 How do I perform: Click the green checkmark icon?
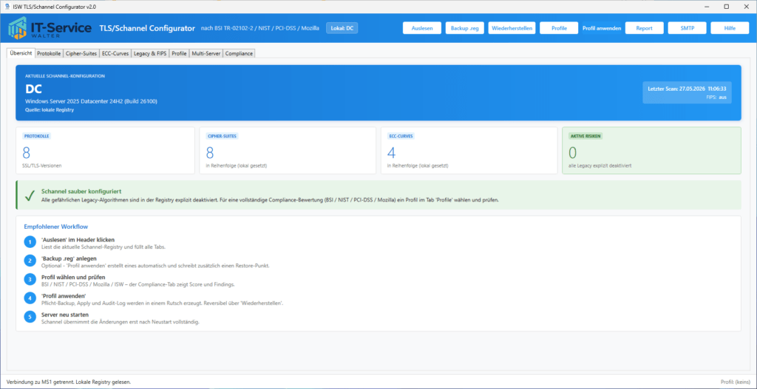pos(30,195)
